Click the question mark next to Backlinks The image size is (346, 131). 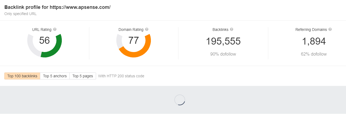click(232, 30)
